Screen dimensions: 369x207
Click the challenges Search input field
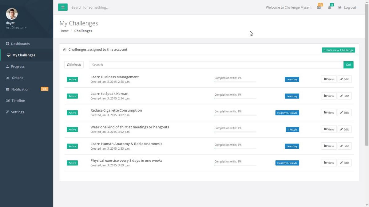[x=216, y=65]
